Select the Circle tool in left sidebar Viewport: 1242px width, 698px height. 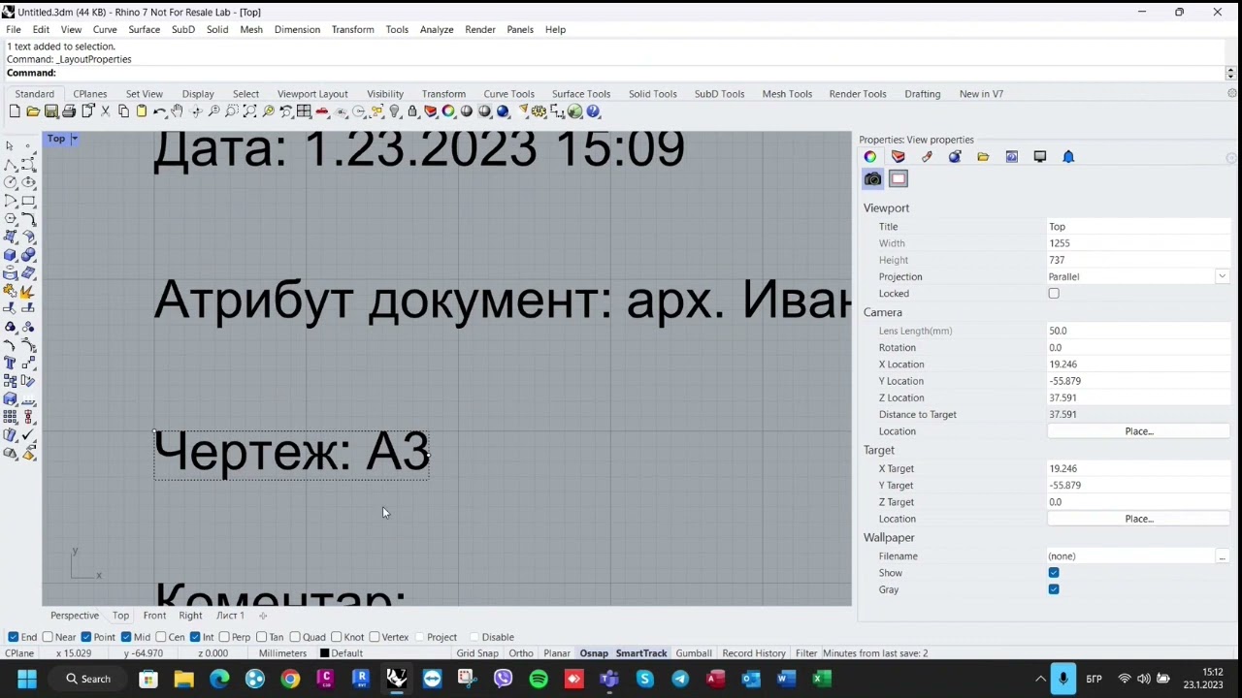[10, 182]
